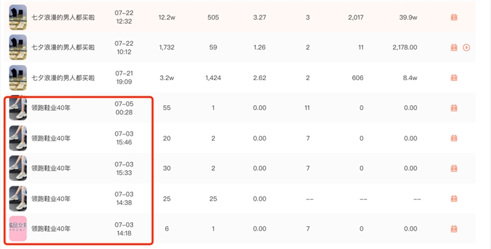Open the pink thumbnail of 07-03 14:18 livestream

[18, 229]
